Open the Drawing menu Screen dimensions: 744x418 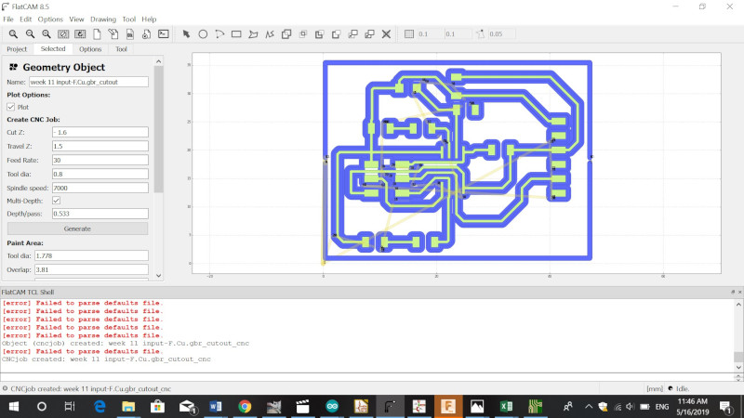(x=103, y=20)
